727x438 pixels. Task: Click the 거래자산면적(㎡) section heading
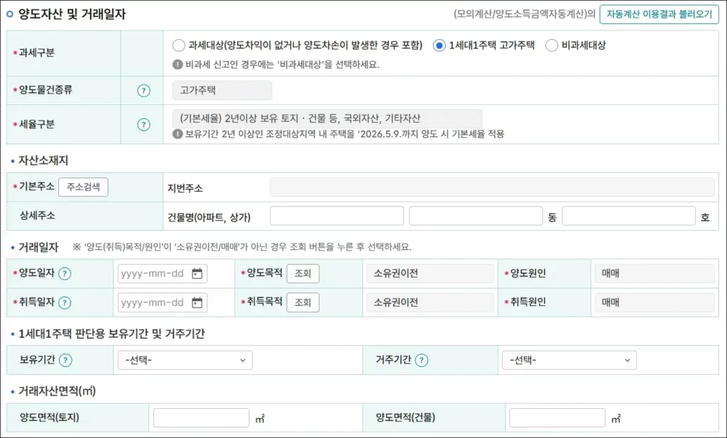(x=57, y=391)
